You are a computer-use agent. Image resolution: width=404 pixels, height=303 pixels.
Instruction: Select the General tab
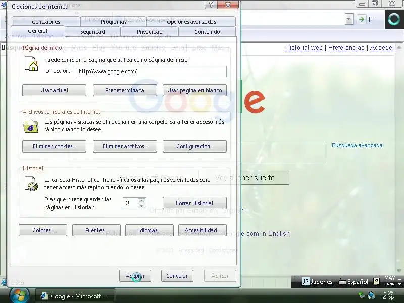[x=37, y=31]
